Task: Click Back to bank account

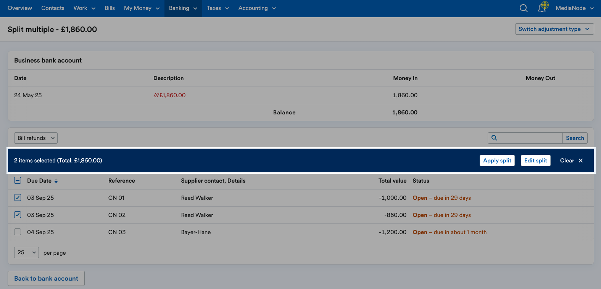Action: point(46,278)
